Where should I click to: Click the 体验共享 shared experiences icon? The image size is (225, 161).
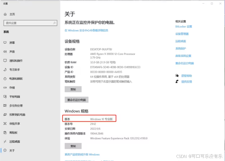pyautogui.click(x=5, y=124)
